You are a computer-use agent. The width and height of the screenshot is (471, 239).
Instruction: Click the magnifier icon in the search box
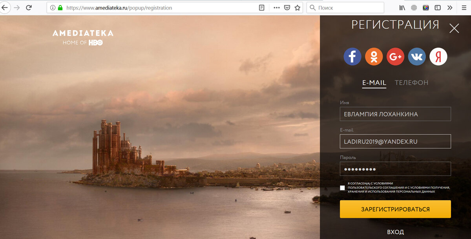point(313,7)
